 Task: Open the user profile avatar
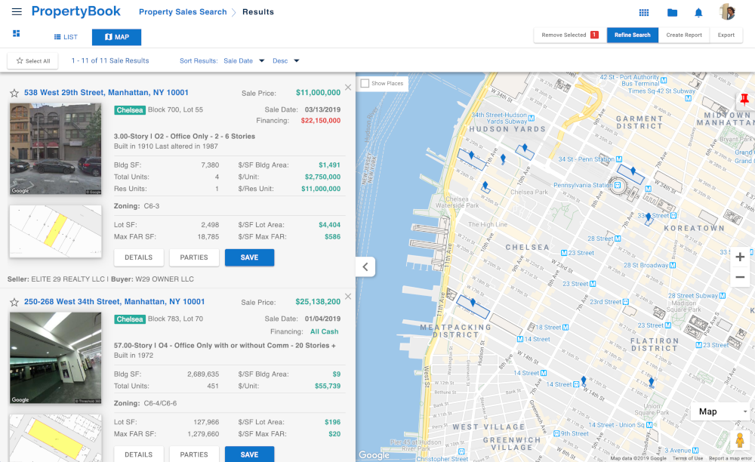[x=727, y=12]
